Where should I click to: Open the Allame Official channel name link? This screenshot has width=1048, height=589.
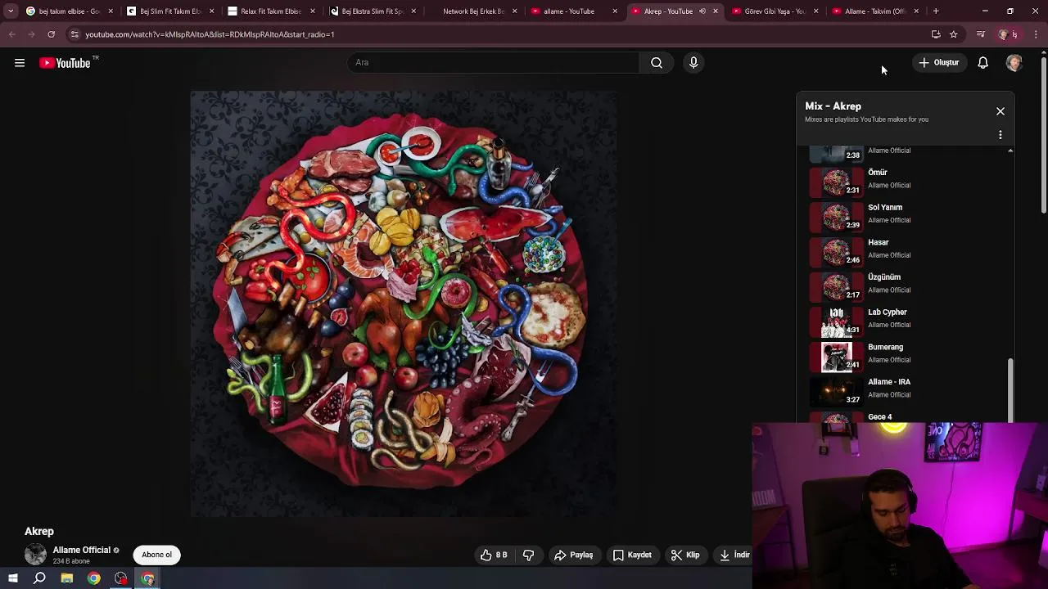(81, 551)
